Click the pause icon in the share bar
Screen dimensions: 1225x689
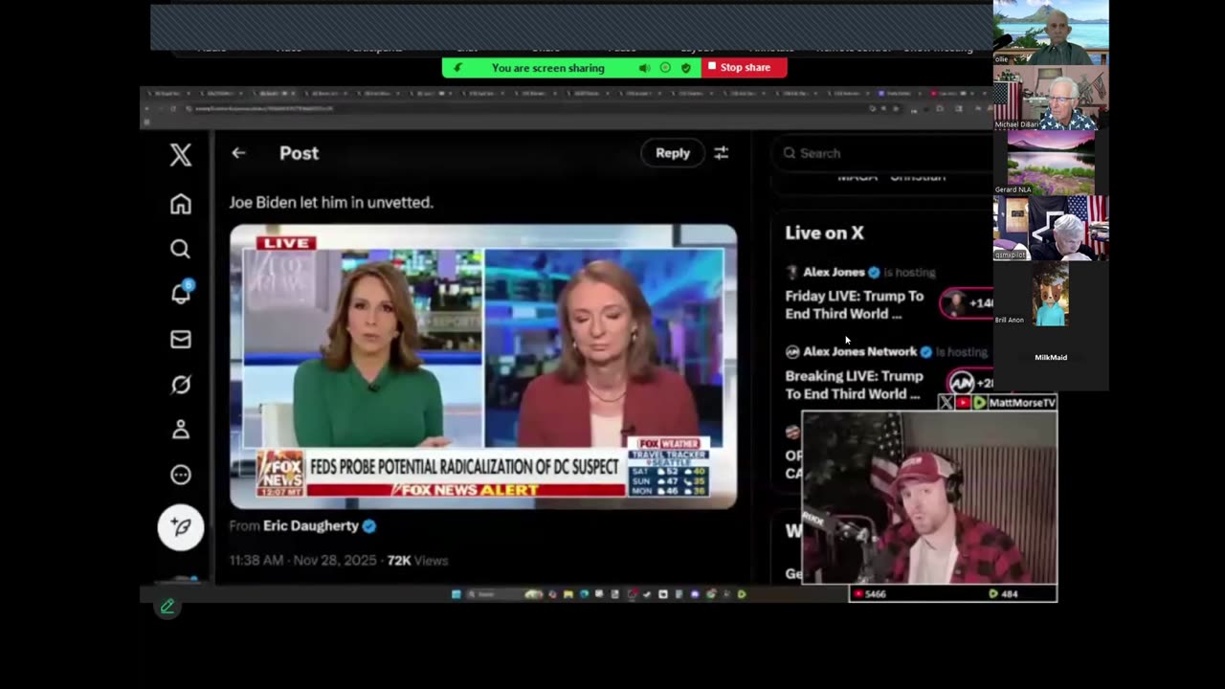coord(665,68)
